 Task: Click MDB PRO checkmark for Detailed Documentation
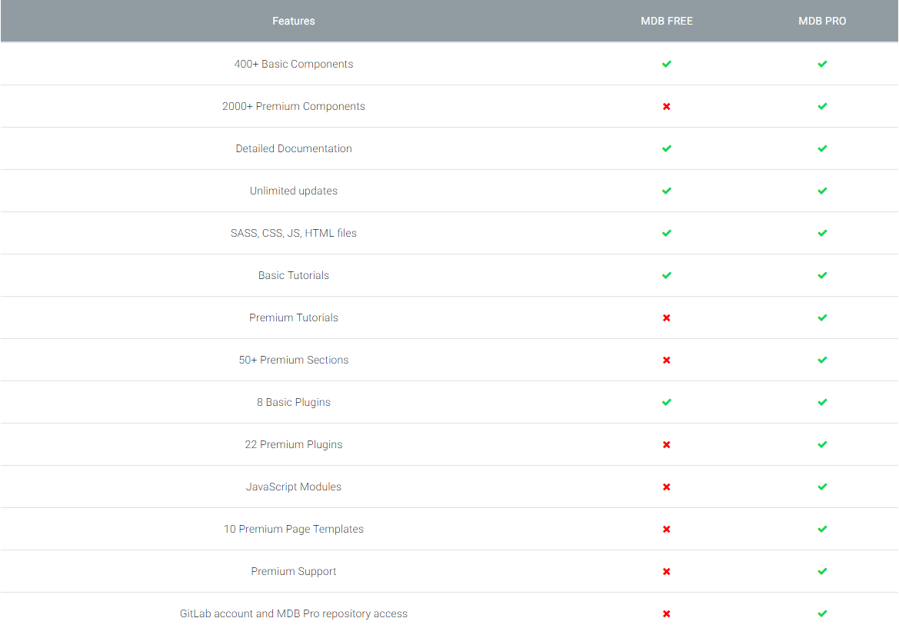pyautogui.click(x=822, y=148)
